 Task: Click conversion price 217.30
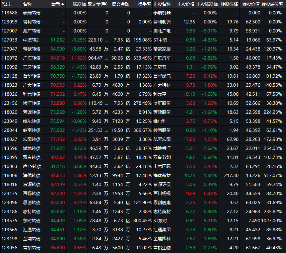(231, 176)
